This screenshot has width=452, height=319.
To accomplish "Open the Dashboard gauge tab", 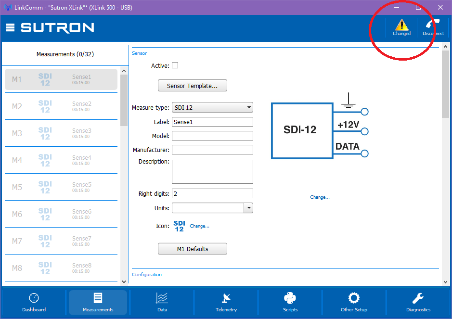I will pyautogui.click(x=34, y=303).
